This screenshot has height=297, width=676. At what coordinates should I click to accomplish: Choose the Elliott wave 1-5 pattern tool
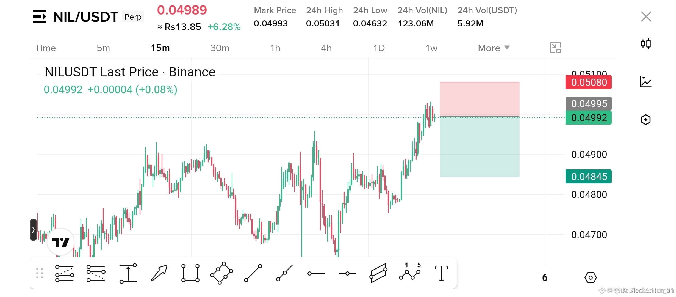[x=410, y=272]
